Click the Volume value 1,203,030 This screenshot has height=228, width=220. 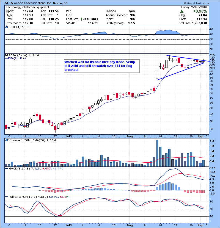[x=199, y=23]
